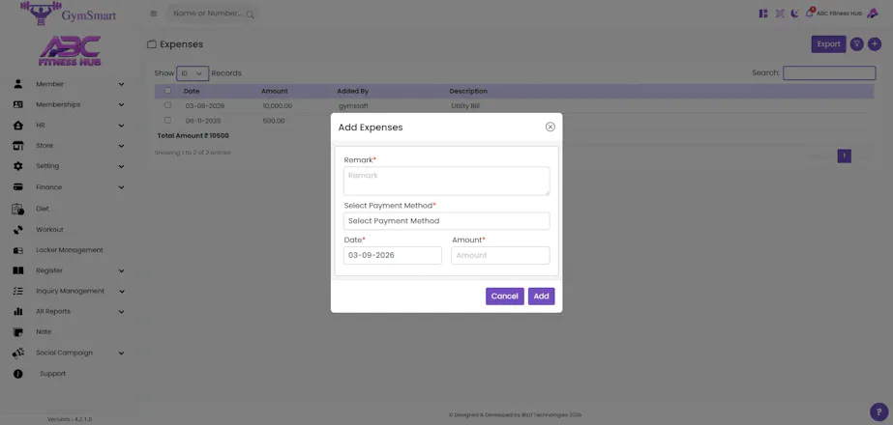This screenshot has height=425, width=893.
Task: Click the All Reports bar chart icon
Action: (17, 312)
